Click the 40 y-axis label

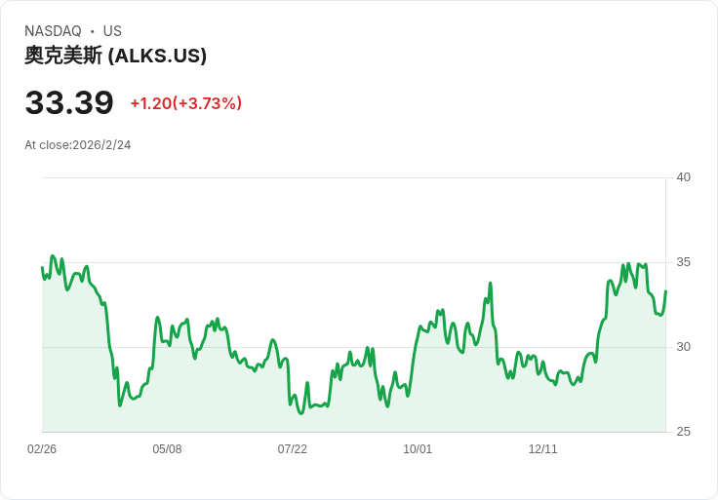[683, 177]
